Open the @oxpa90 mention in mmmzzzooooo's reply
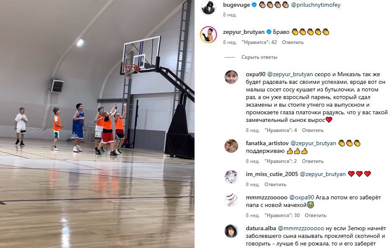The image size is (392, 248). click(x=302, y=197)
